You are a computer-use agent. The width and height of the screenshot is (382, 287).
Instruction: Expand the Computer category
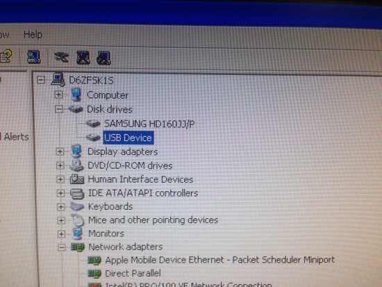pos(59,95)
